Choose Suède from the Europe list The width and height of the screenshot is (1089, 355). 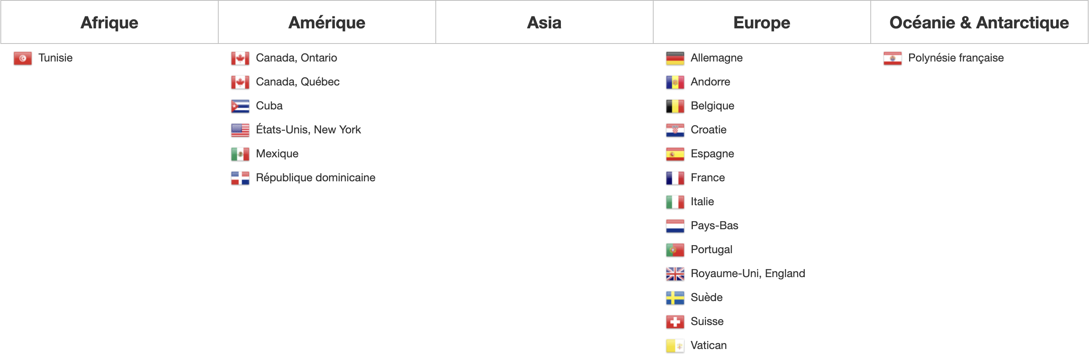pyautogui.click(x=706, y=297)
